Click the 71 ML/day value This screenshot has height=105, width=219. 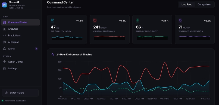(184, 27)
